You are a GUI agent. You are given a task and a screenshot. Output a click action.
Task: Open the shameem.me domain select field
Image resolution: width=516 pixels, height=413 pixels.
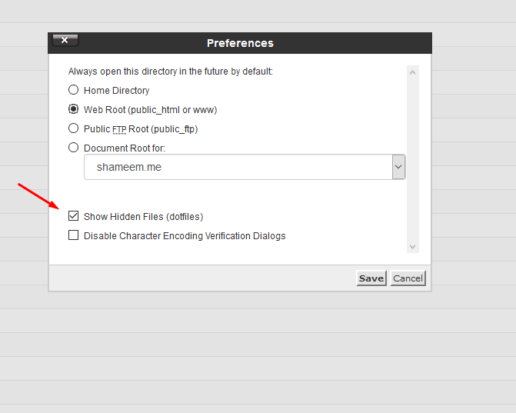(x=238, y=167)
